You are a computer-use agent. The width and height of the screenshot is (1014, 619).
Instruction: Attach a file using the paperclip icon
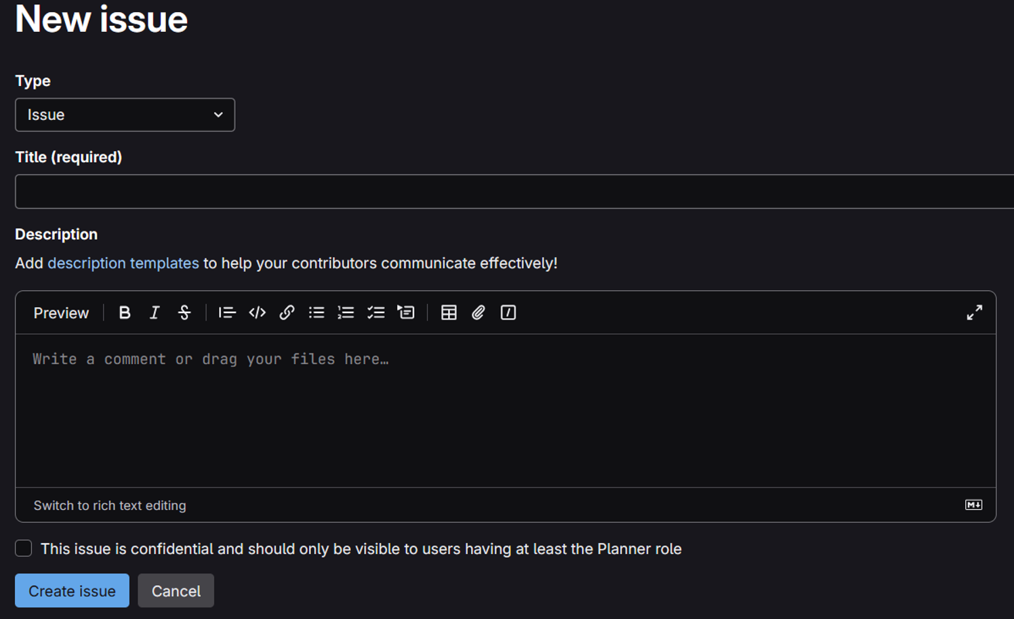(x=479, y=313)
